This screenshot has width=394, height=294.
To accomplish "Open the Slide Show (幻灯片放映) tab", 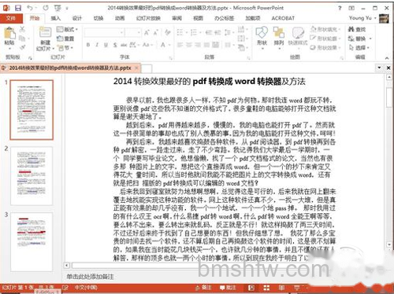I will (x=149, y=18).
